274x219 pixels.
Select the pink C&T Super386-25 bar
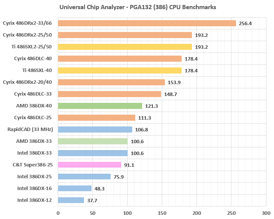pyautogui.click(x=90, y=165)
